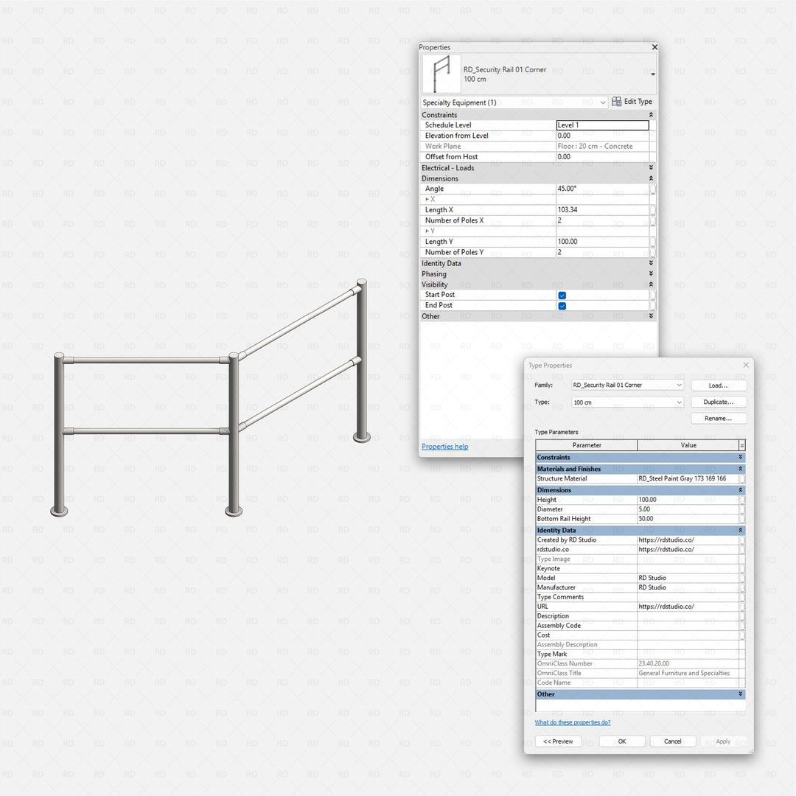Click the equals column header button
The height and width of the screenshot is (796, 796).
pos(742,445)
